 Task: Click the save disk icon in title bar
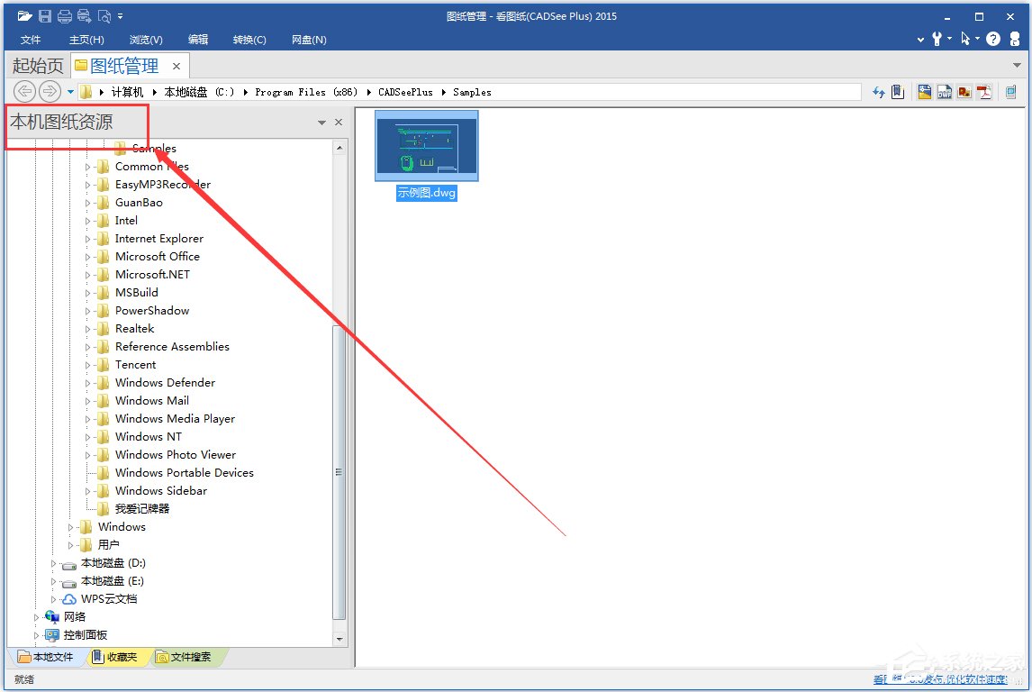click(45, 16)
